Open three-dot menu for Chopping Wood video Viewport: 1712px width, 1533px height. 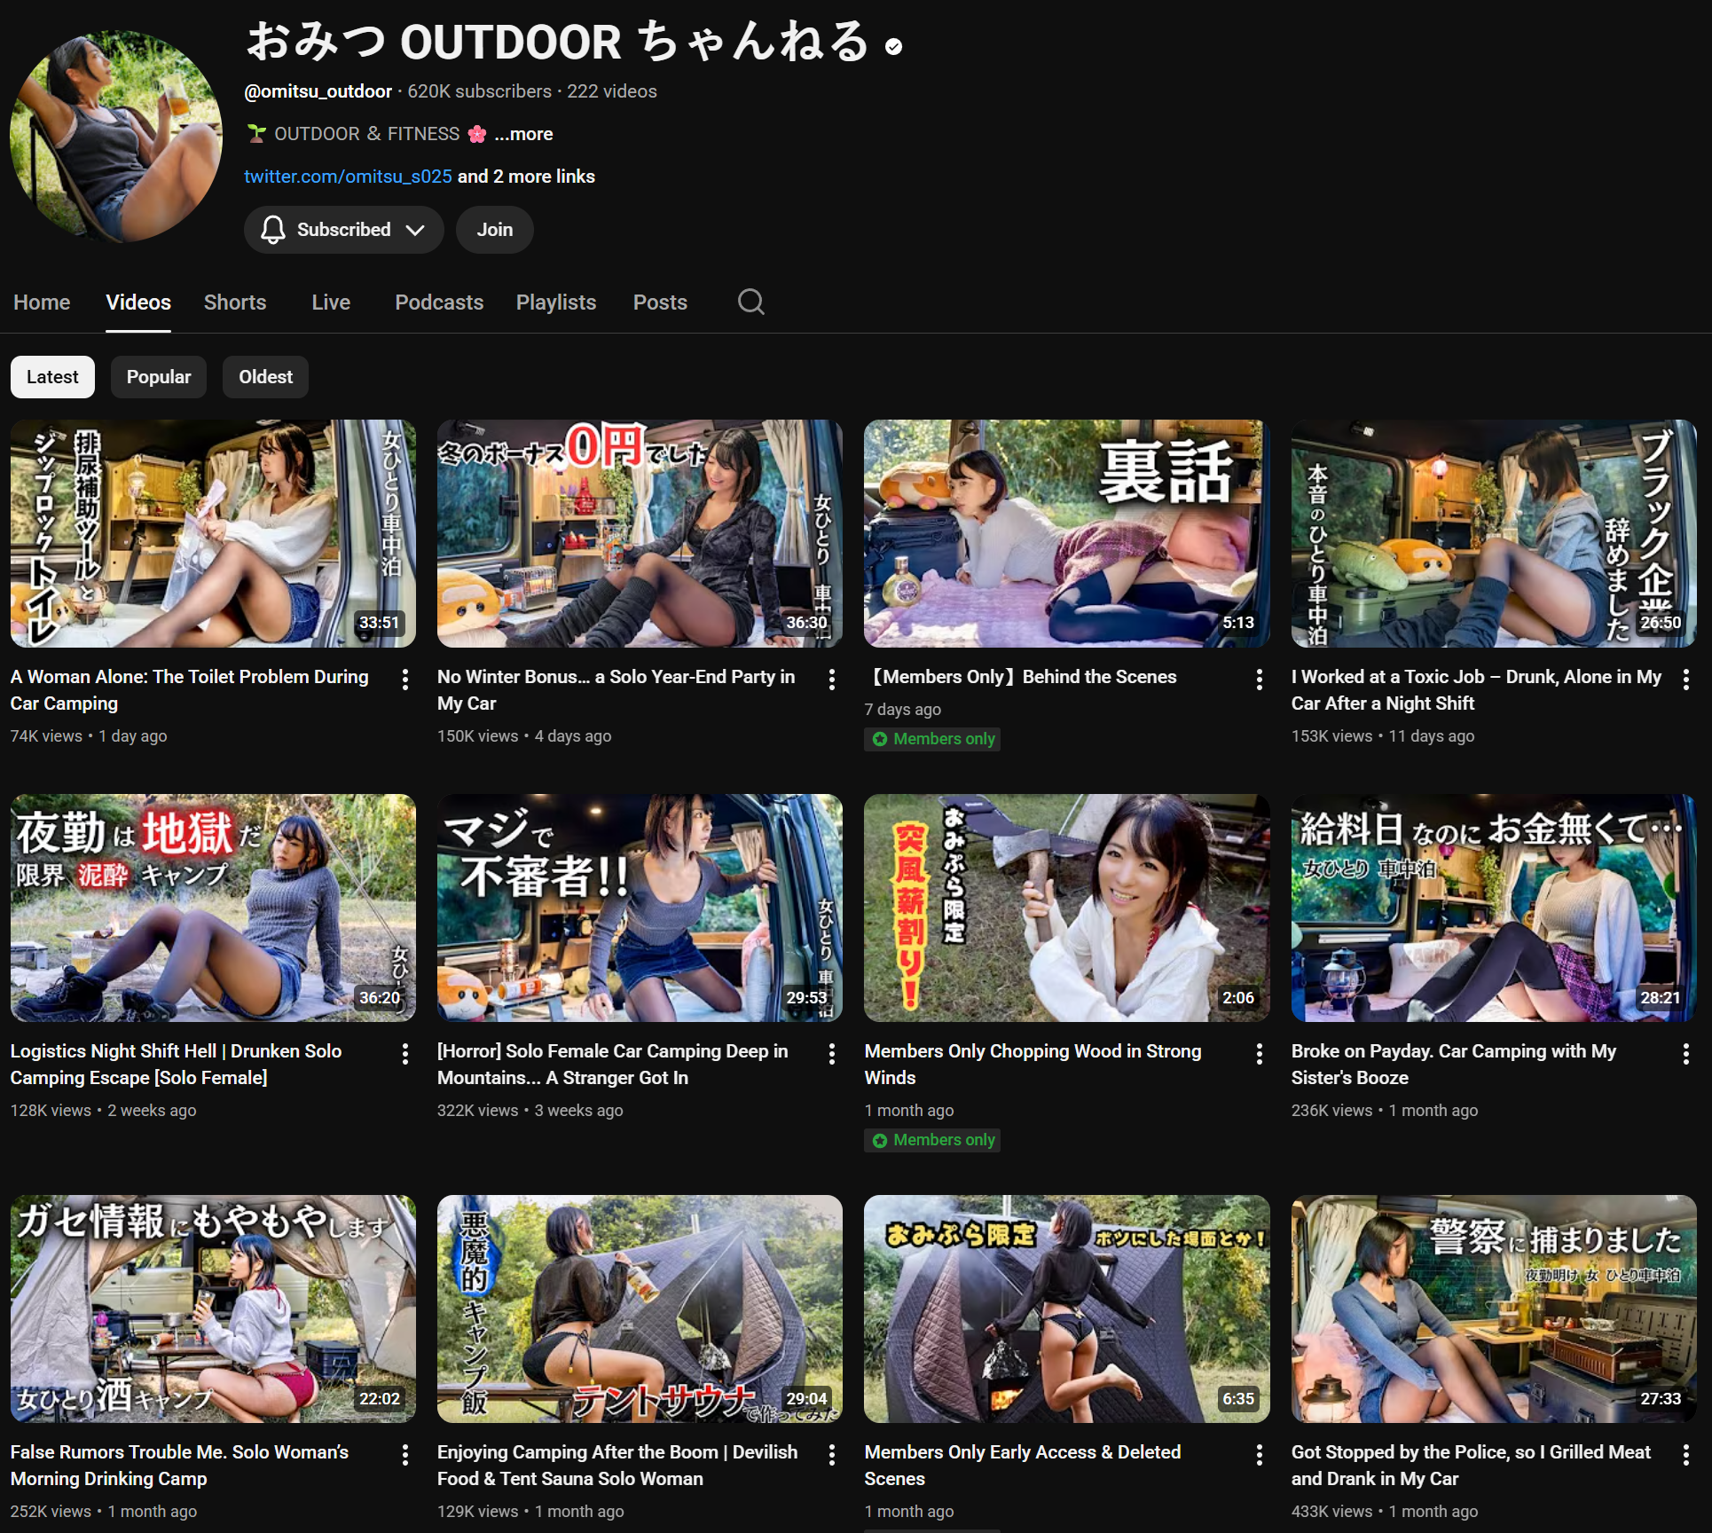1260,1054
